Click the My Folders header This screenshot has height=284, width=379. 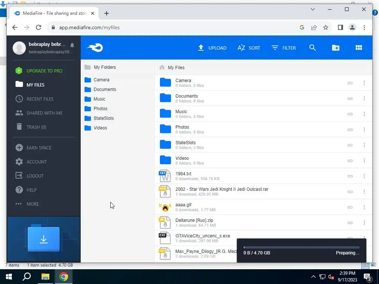coord(100,67)
